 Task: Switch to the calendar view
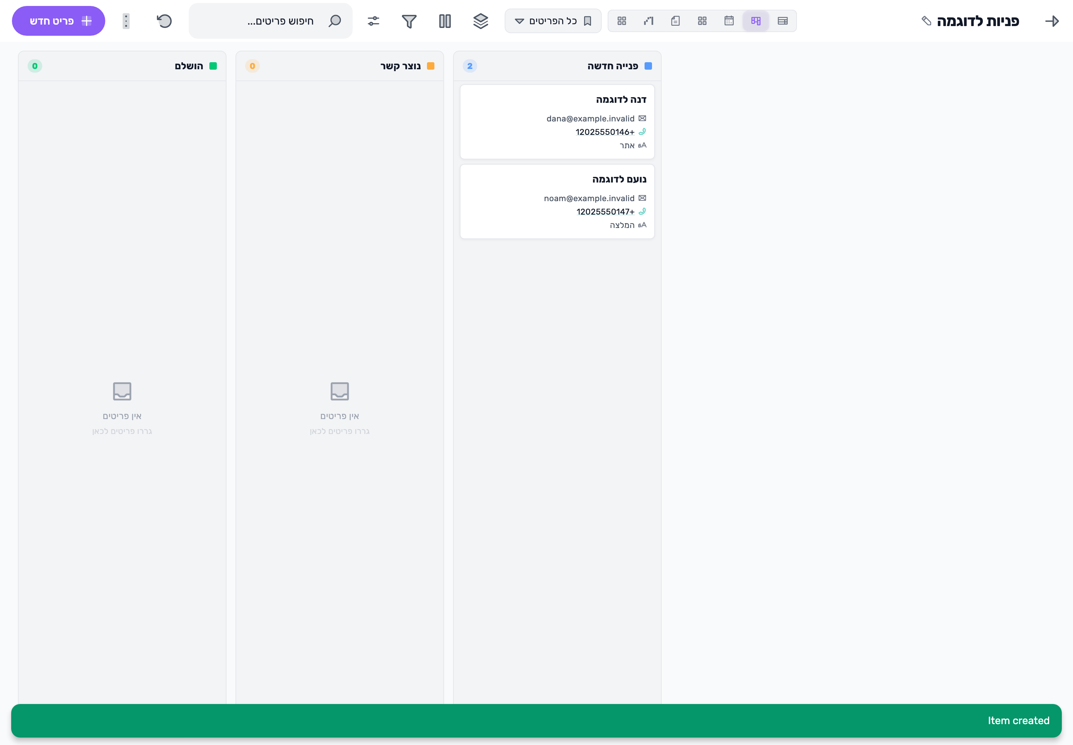[729, 21]
